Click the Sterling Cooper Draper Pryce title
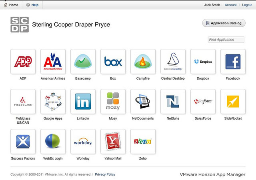This screenshot has height=180, width=256. click(x=71, y=24)
